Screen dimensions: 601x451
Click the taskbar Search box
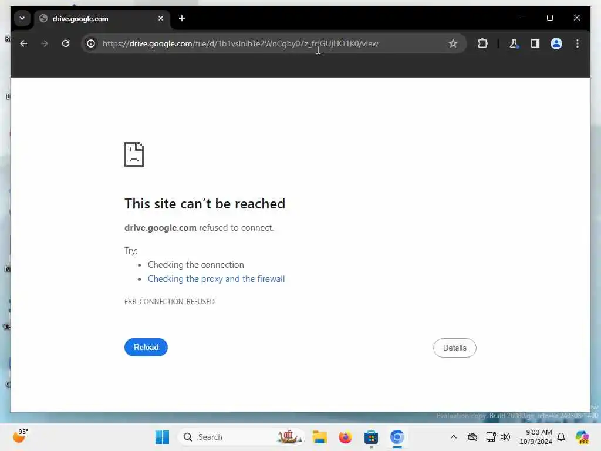point(241,437)
